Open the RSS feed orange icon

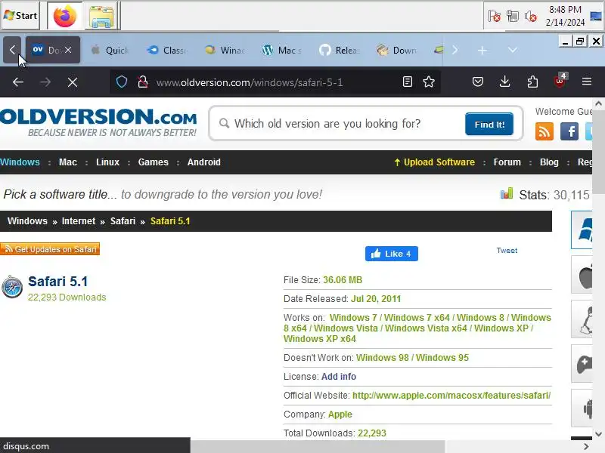(x=544, y=131)
